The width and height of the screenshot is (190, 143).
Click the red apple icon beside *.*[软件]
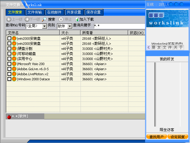tap(9, 117)
